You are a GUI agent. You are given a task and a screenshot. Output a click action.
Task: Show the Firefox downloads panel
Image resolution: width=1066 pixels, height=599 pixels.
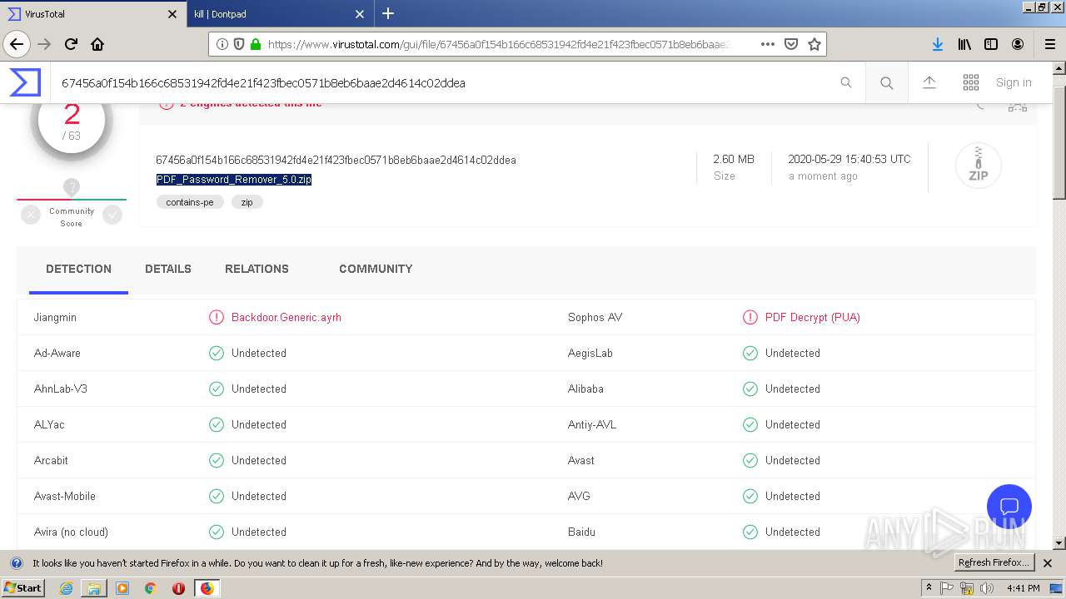click(938, 44)
